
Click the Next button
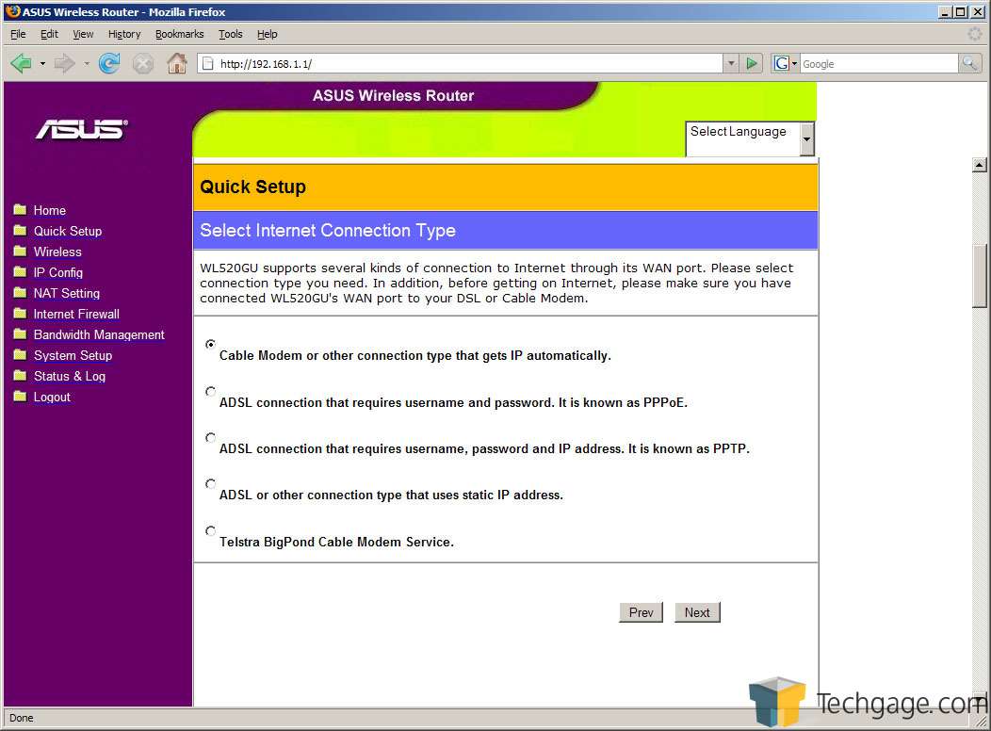(x=697, y=612)
